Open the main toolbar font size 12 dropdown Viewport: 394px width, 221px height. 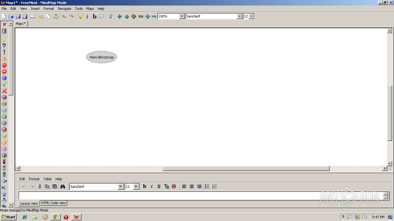[x=251, y=16]
